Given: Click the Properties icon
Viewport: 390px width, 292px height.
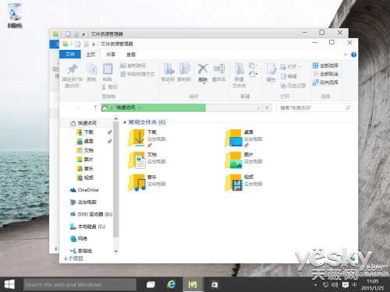Looking at the screenshot, I should [x=271, y=69].
